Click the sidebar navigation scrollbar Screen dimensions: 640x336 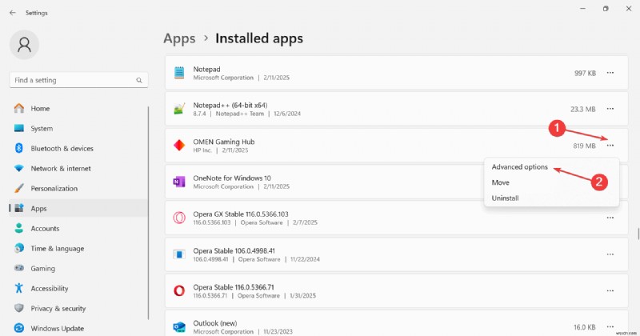point(148,212)
